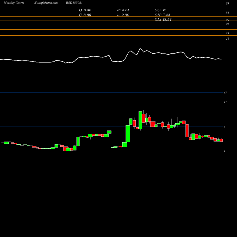
Task: Click the high value "H: 3.61"
Action: (x=123, y=10)
